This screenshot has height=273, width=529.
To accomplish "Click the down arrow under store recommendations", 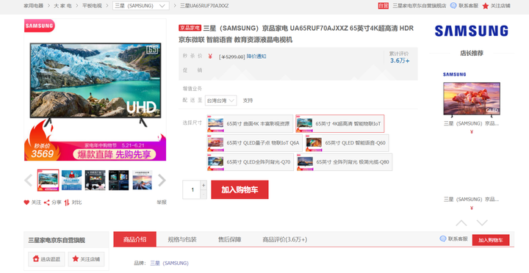I will tap(482, 223).
